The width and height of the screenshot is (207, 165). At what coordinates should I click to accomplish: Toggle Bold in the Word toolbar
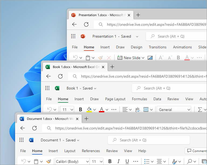pyautogui.click(x=110, y=162)
